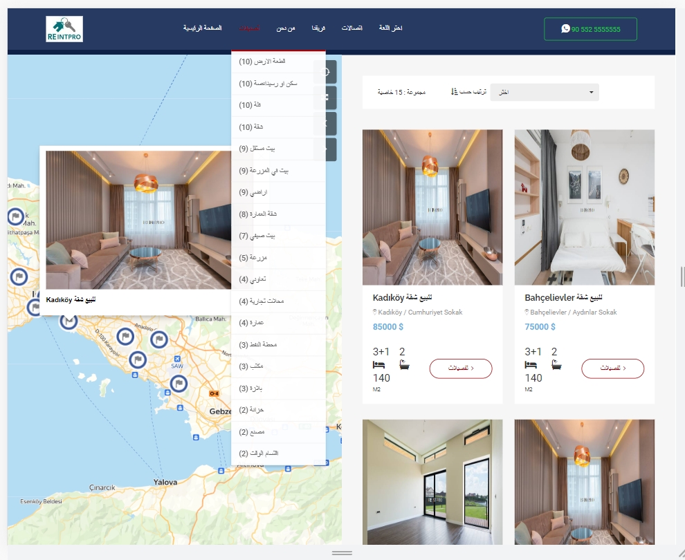
Task: Open the اختر sort dropdown
Action: tap(545, 92)
